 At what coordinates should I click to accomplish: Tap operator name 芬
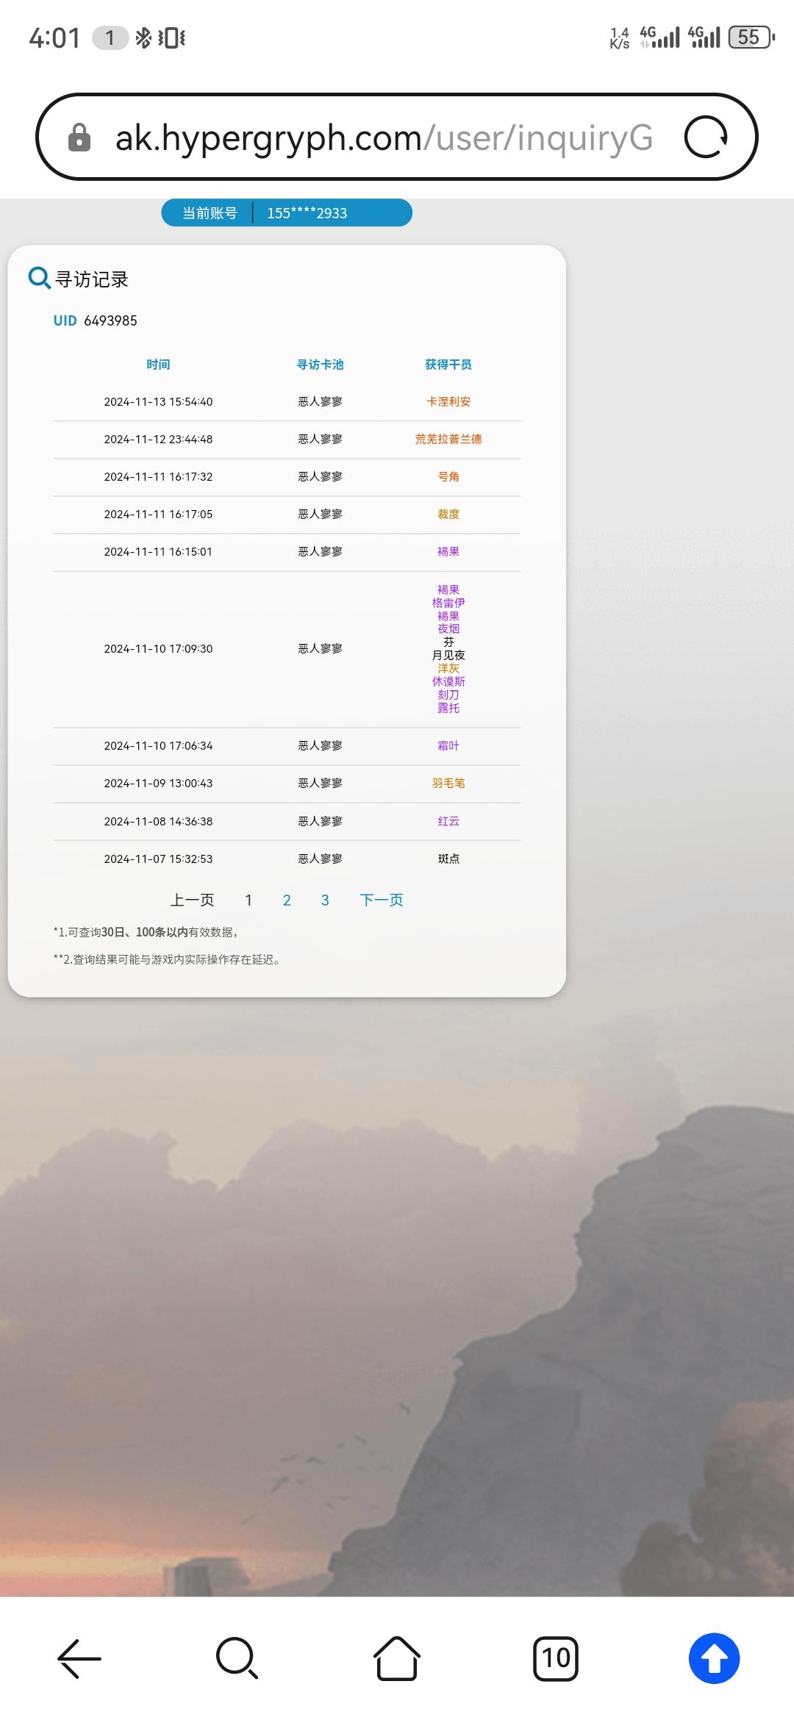tap(448, 642)
